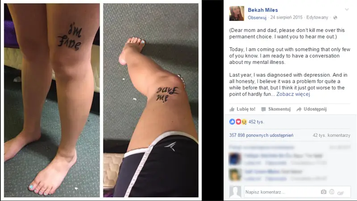Click Bekah Miles profile picture thumbnail
The height and width of the screenshot is (201, 357).
point(237,13)
